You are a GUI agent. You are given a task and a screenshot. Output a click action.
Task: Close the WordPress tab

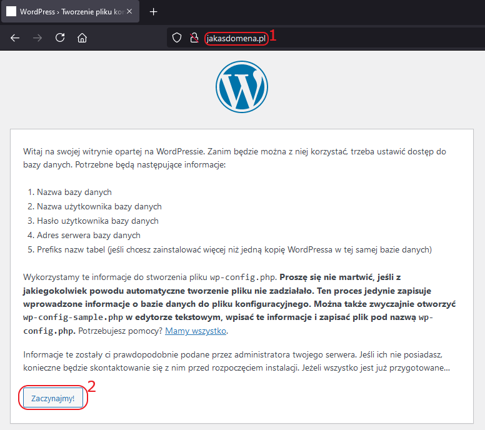129,11
